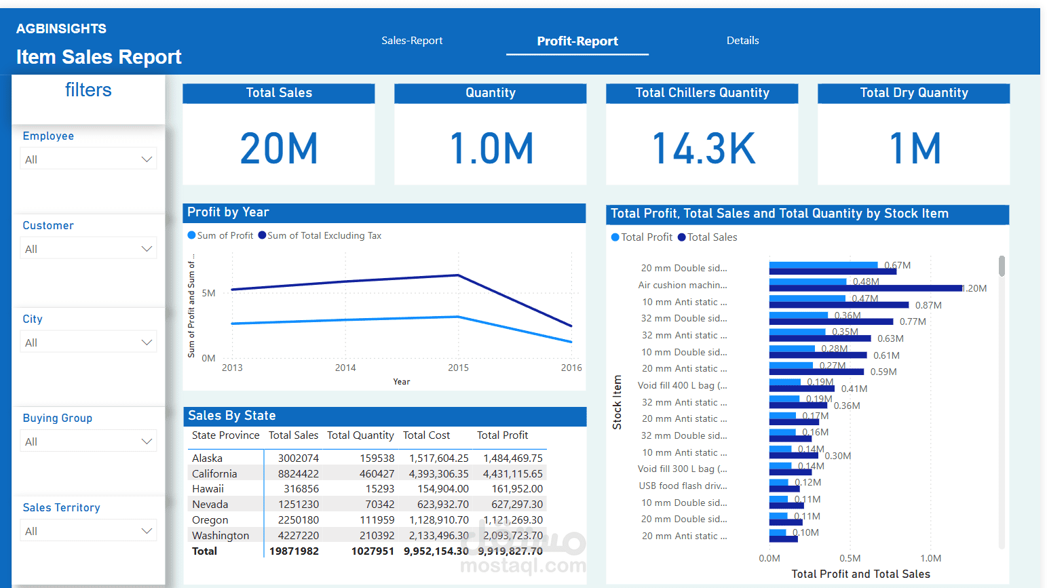Click the 2013 label on the year axis

point(232,368)
